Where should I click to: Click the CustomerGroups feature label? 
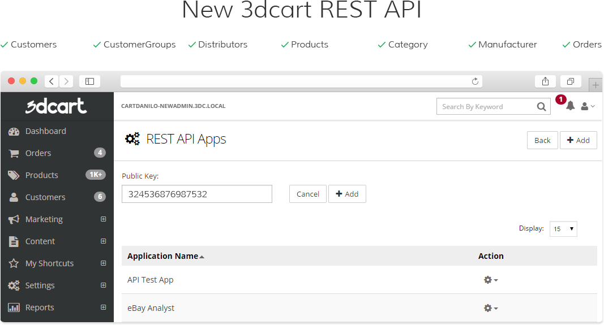[139, 45]
